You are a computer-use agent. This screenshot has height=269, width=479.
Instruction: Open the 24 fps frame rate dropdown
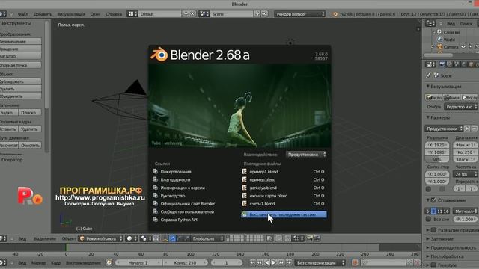coord(466,174)
